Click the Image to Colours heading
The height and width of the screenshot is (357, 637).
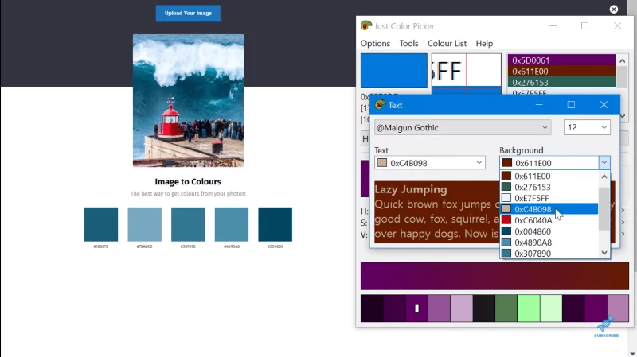pyautogui.click(x=188, y=182)
